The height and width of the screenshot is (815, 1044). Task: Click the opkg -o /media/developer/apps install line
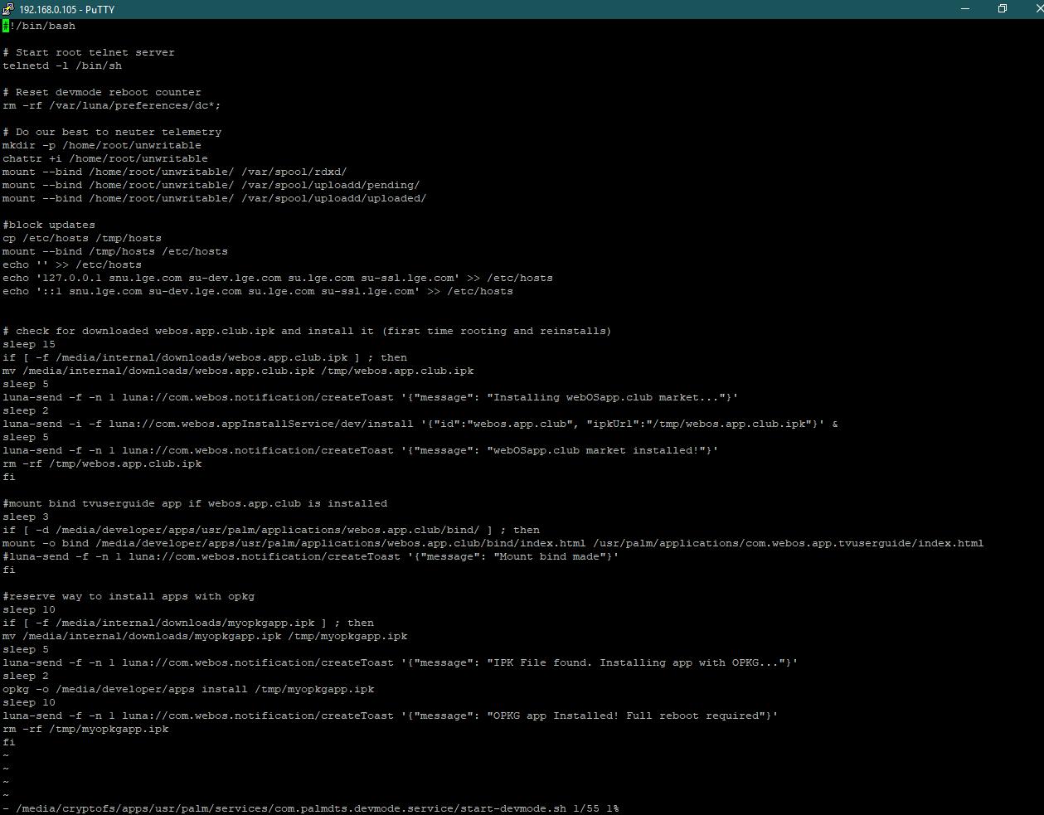(188, 689)
